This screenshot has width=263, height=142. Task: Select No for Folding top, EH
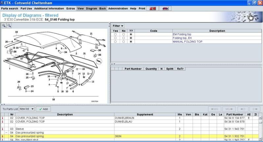click(x=124, y=38)
